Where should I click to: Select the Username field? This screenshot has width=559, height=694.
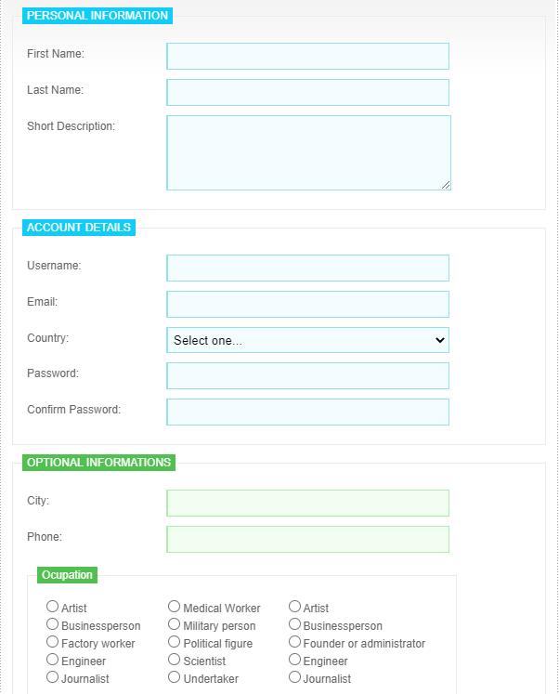click(x=307, y=268)
